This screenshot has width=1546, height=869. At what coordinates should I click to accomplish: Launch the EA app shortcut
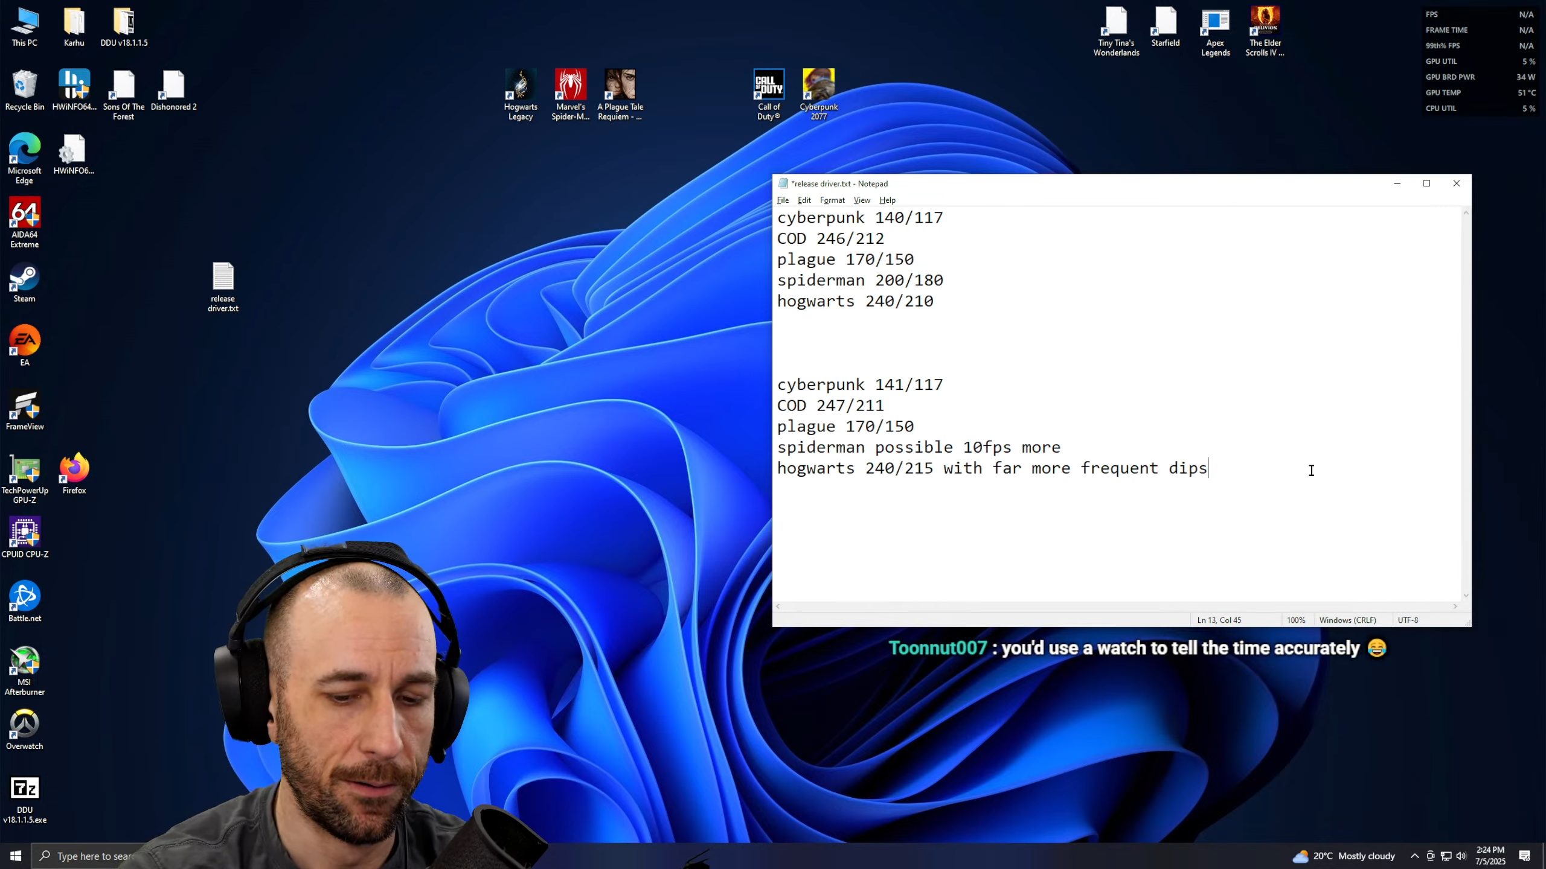pos(24,346)
